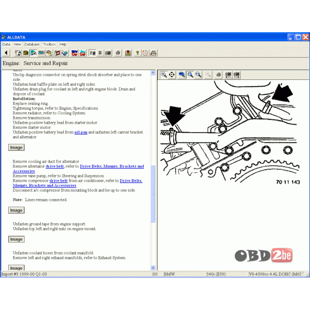Viewport: 310px width, 310px height.
Task: Open help with yellow question mark icon
Action: tap(138, 53)
